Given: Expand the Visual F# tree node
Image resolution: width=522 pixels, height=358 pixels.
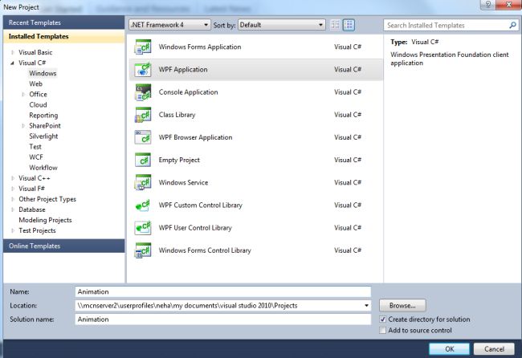Looking at the screenshot, I should [x=13, y=189].
